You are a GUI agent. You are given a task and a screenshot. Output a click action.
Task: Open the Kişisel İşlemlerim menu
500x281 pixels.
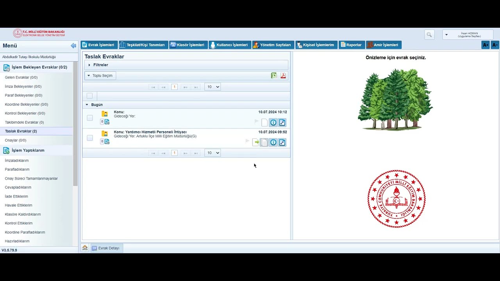coord(316,45)
